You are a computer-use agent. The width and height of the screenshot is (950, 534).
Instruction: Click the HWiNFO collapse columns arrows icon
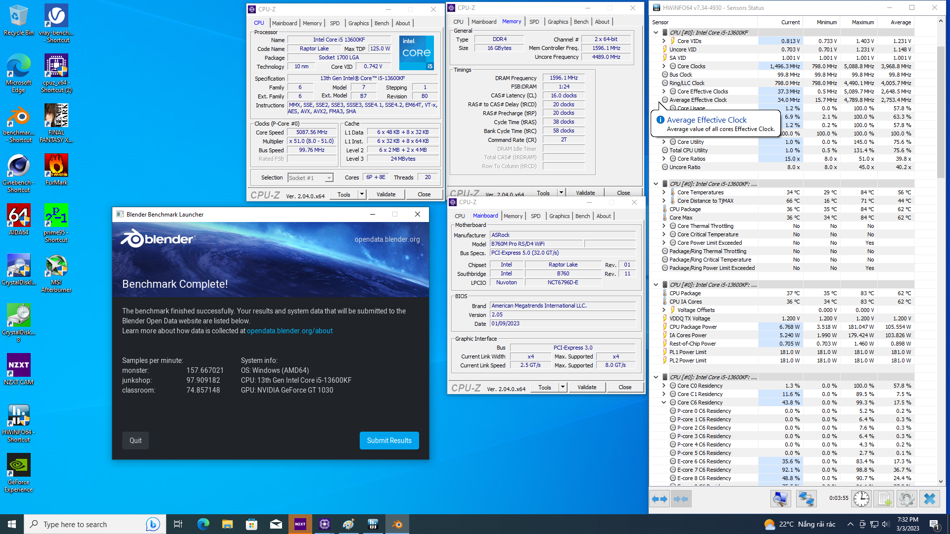click(x=681, y=499)
